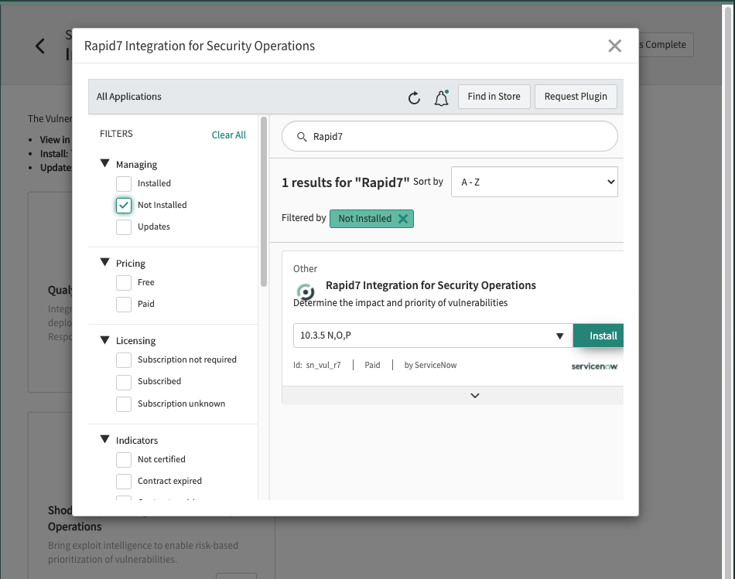Expand the Rapid7 application details chevron
Screen dimensions: 735x579
click(x=475, y=395)
